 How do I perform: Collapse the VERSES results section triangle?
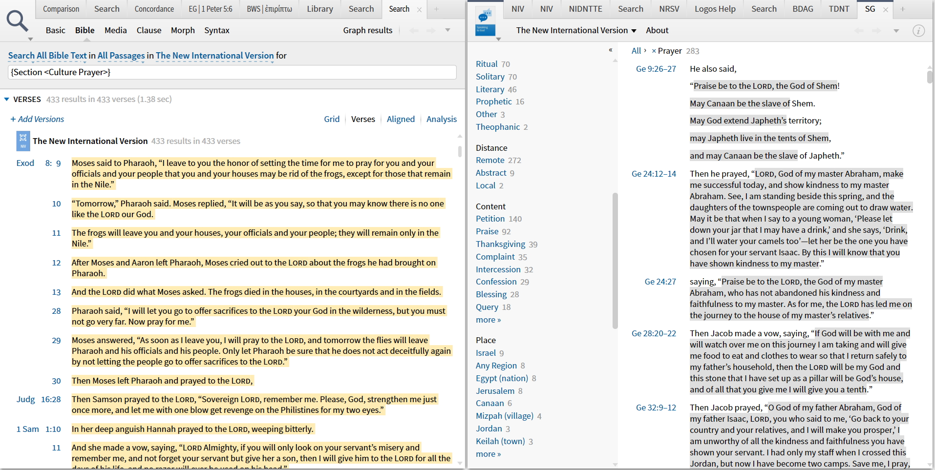click(x=6, y=99)
